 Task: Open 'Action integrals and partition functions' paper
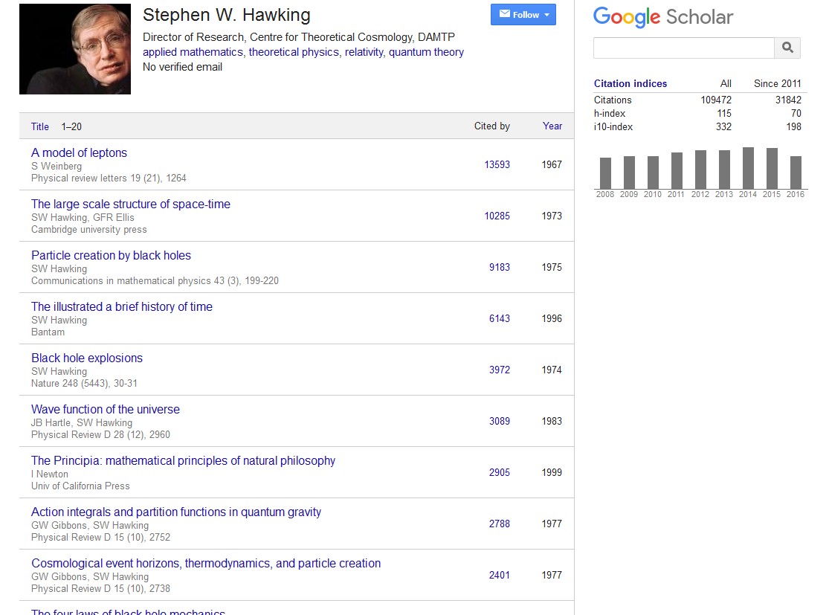(x=176, y=512)
